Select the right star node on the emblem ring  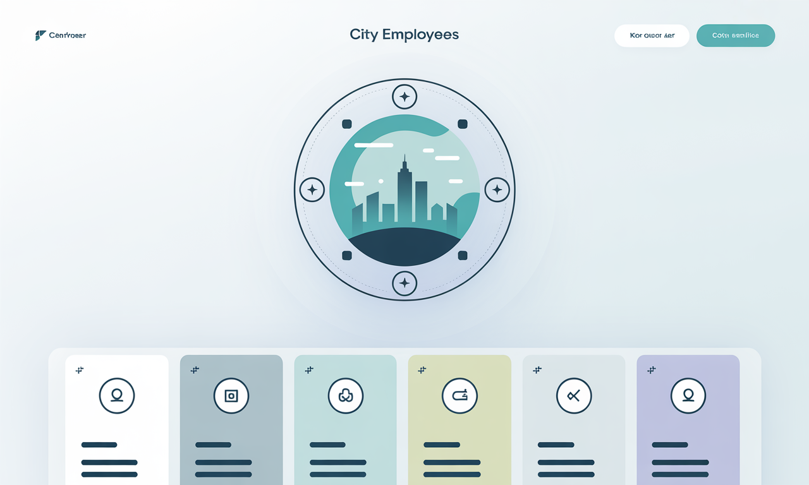click(497, 189)
